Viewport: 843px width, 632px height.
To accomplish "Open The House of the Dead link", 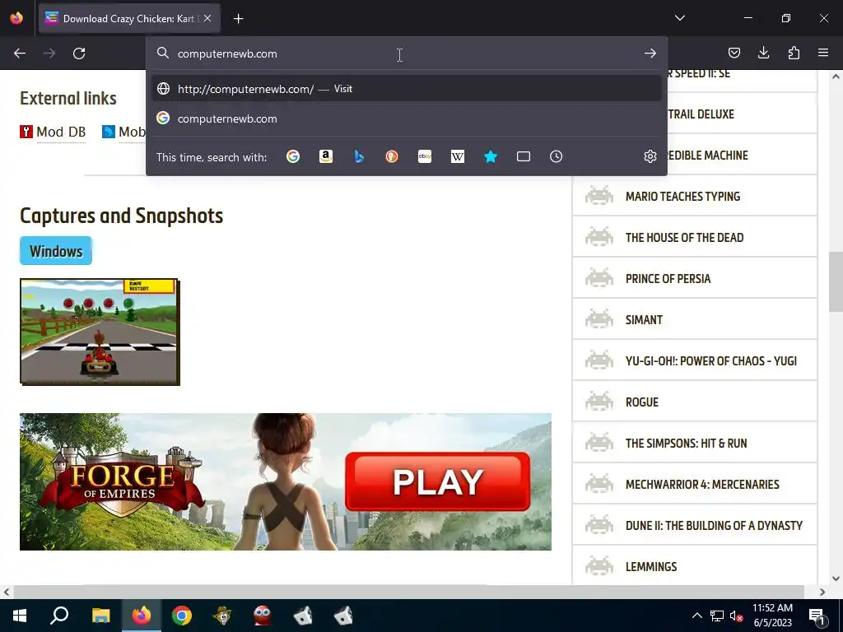I will tap(684, 238).
